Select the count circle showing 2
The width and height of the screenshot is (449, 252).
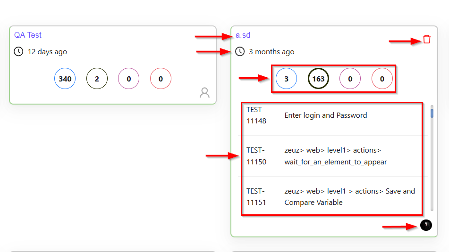coord(97,79)
